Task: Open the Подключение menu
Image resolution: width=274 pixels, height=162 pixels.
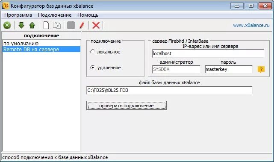Action: click(x=55, y=15)
